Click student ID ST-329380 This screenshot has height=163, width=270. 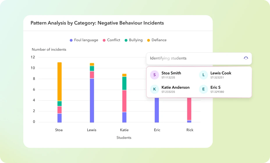[x=217, y=92]
